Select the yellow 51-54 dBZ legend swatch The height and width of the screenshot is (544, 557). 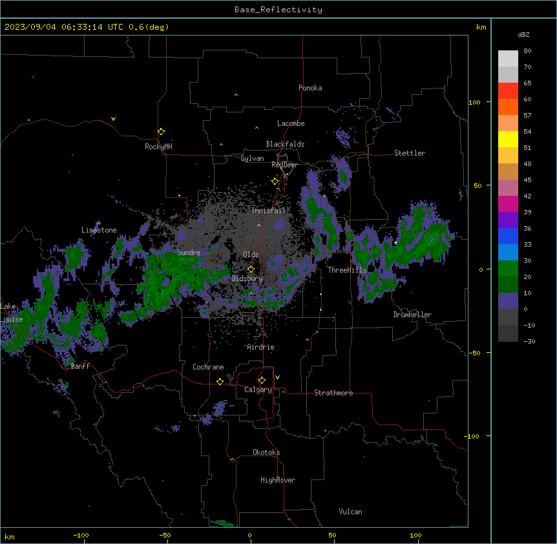point(508,139)
